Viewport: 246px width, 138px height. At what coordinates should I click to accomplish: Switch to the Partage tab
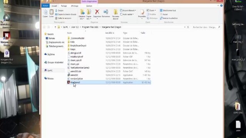click(64, 6)
